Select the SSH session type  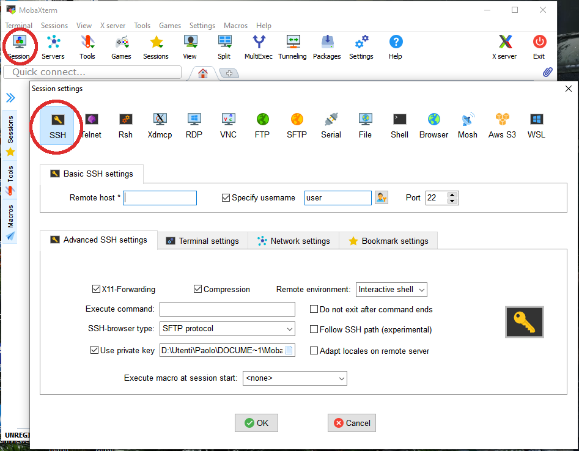tap(57, 127)
